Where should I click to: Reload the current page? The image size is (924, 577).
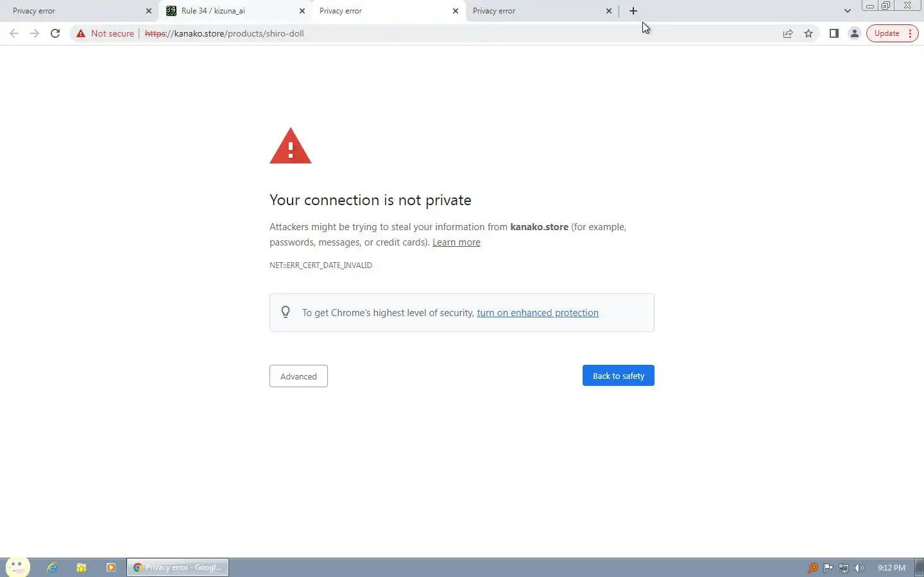point(55,33)
